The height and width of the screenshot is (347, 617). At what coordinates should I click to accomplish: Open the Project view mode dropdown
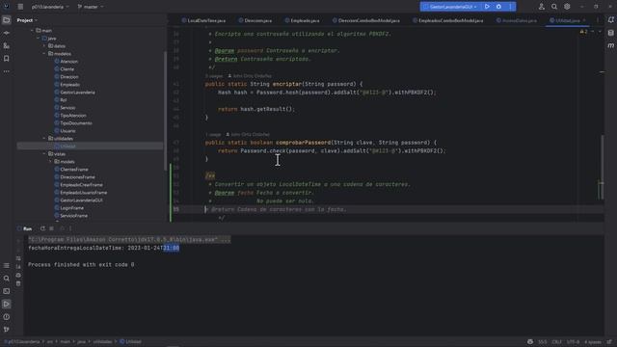click(x=27, y=20)
